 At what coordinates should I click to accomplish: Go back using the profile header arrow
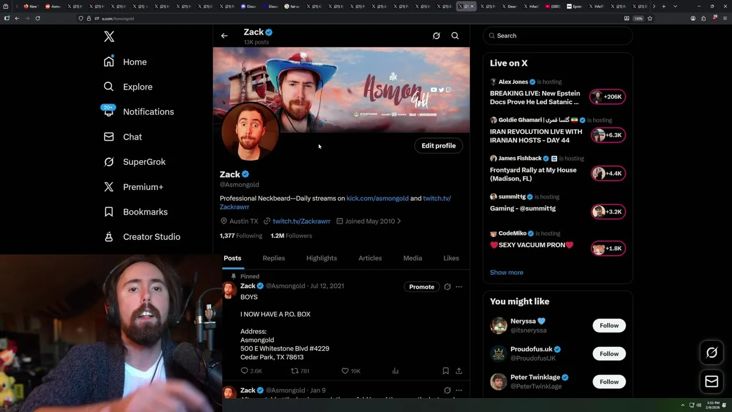point(224,35)
